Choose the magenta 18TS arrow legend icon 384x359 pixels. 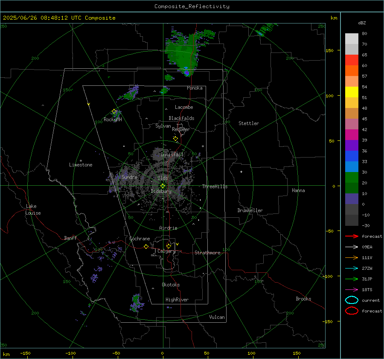click(x=352, y=290)
